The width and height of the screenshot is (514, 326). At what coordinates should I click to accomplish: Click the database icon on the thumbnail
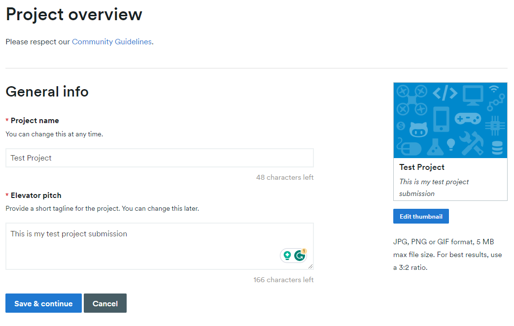click(x=497, y=147)
